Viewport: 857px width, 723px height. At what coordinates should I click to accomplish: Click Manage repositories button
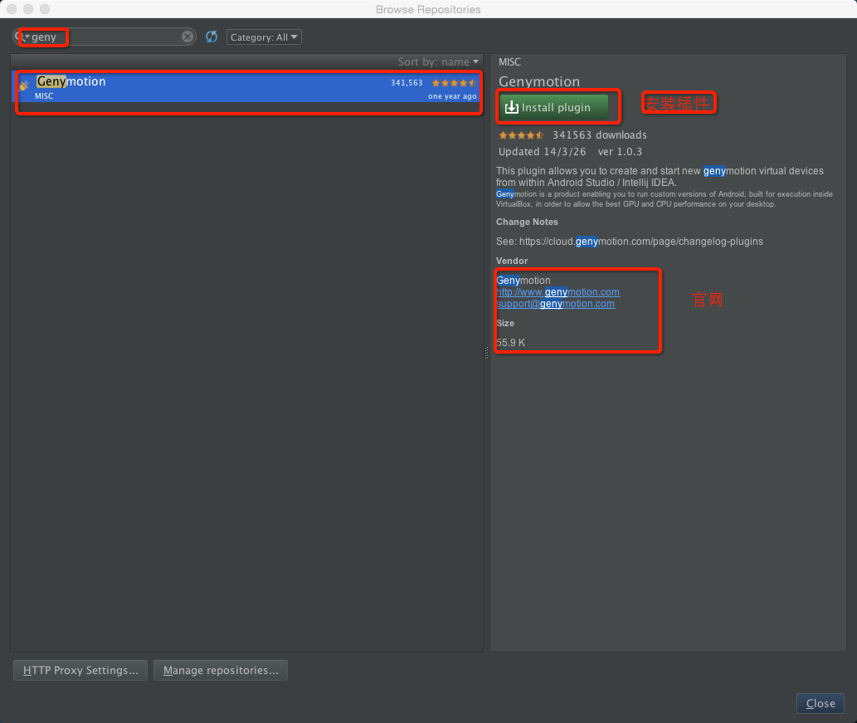[221, 670]
